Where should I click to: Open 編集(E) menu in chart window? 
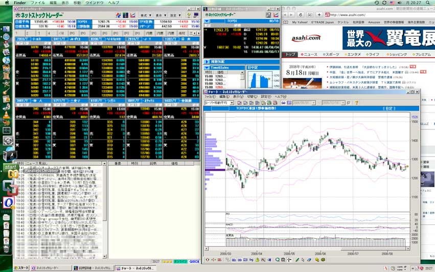point(224,97)
